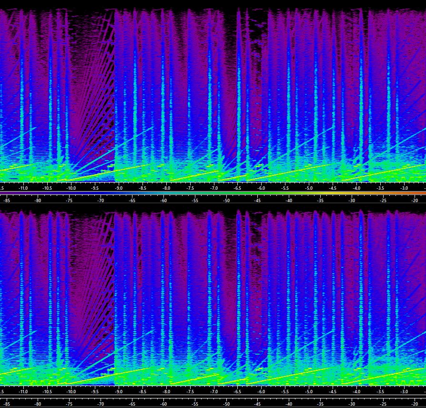
Task: Select -8.0 on the upper time ruler
Action: tap(166, 188)
